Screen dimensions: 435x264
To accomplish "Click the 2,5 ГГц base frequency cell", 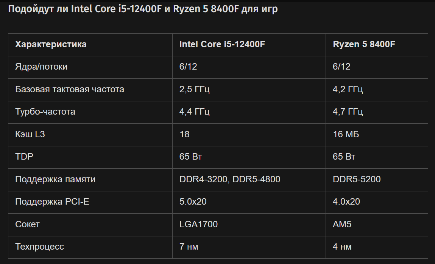I will click(x=195, y=90).
